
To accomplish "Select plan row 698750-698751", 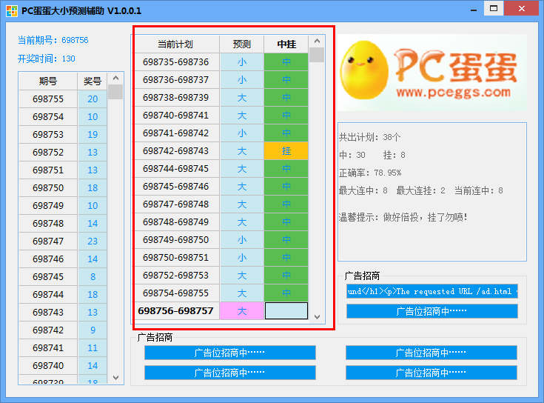I will coord(221,258).
